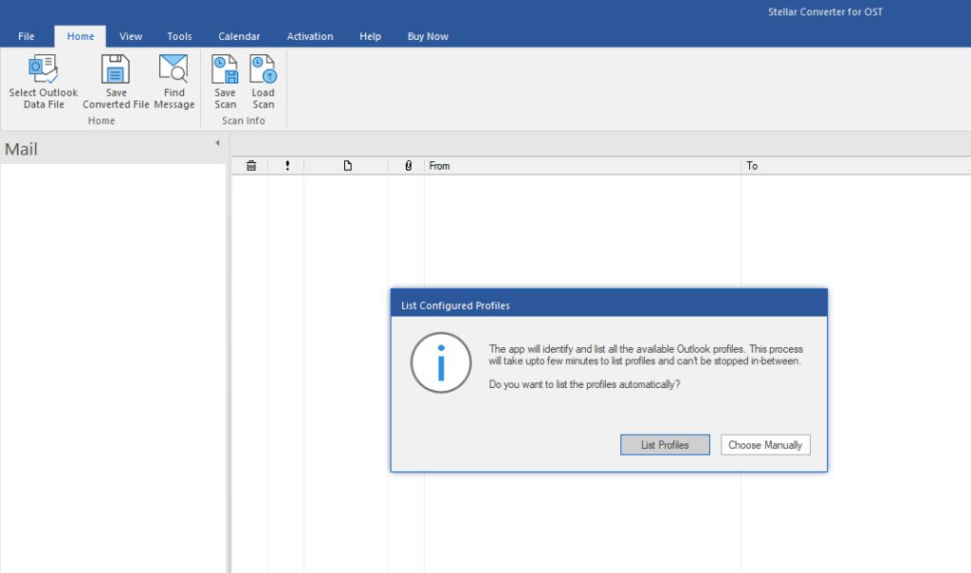Click Save Converted File icon
Image resolution: width=971 pixels, height=573 pixels.
pos(116,68)
